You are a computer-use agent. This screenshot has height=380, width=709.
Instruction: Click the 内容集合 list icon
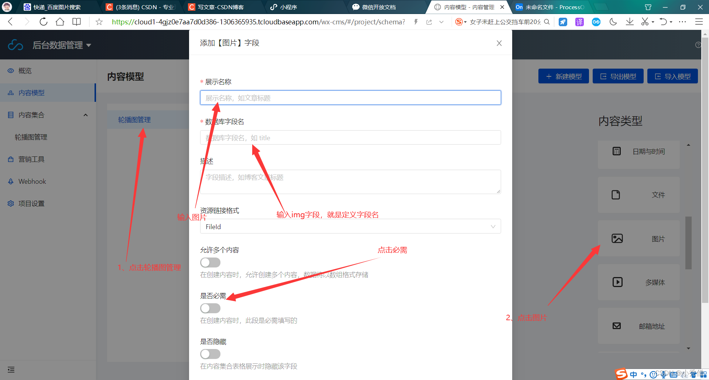coord(11,115)
